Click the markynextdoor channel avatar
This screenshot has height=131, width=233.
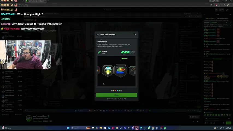point(29,118)
